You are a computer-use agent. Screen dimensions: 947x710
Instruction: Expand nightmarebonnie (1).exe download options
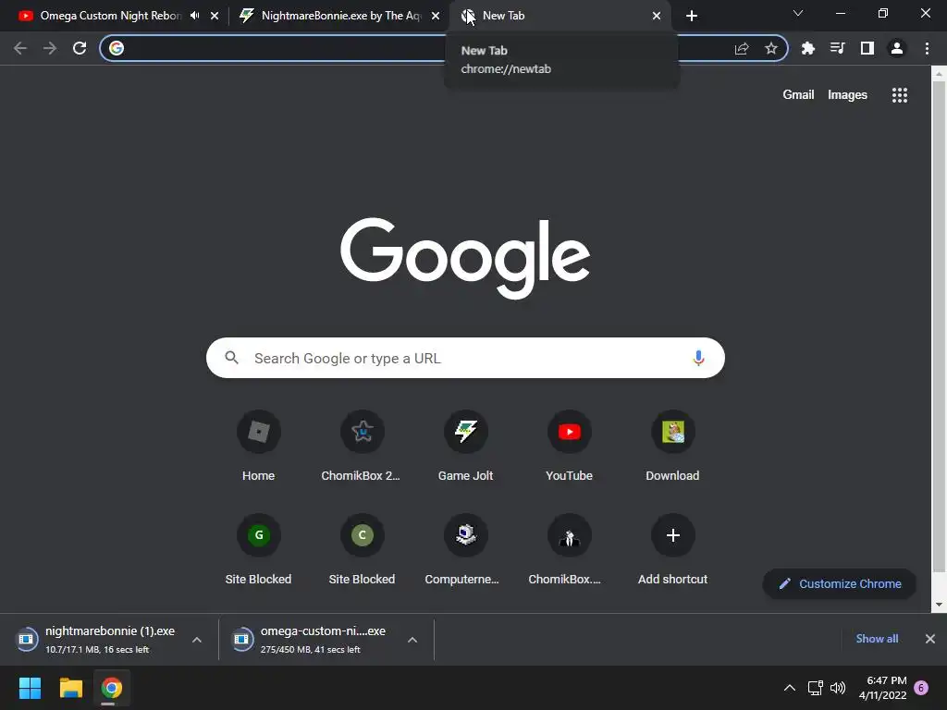(197, 640)
